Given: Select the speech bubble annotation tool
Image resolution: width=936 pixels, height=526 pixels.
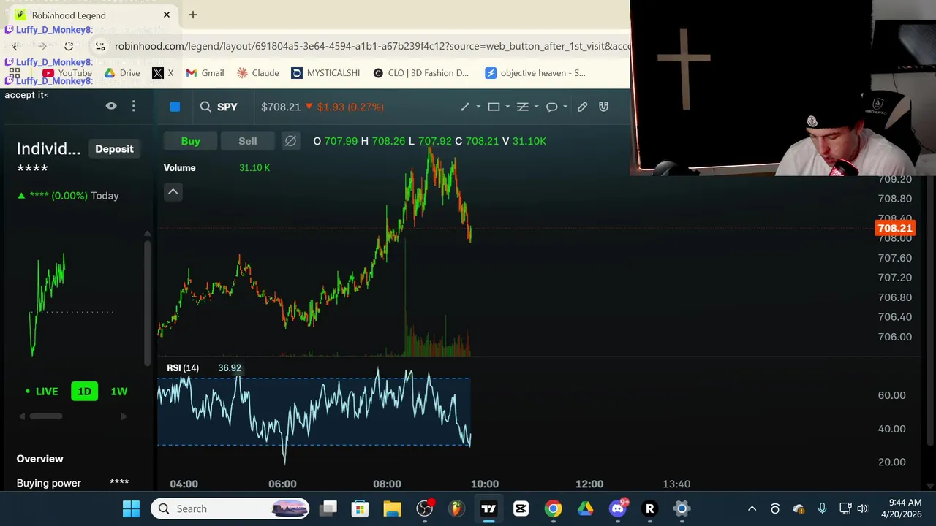Looking at the screenshot, I should click(551, 107).
